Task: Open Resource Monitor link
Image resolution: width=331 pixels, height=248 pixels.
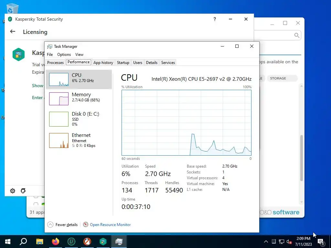Action: pos(110,225)
